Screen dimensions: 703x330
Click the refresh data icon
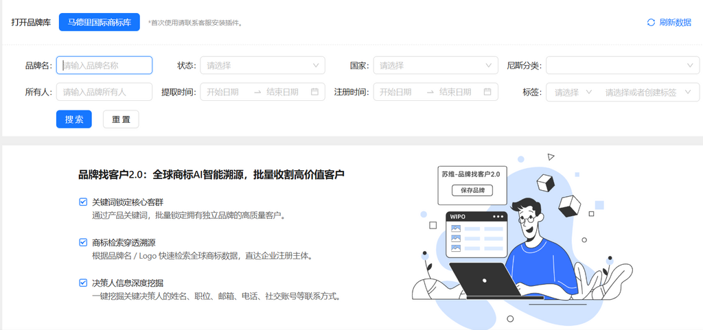pyautogui.click(x=651, y=23)
